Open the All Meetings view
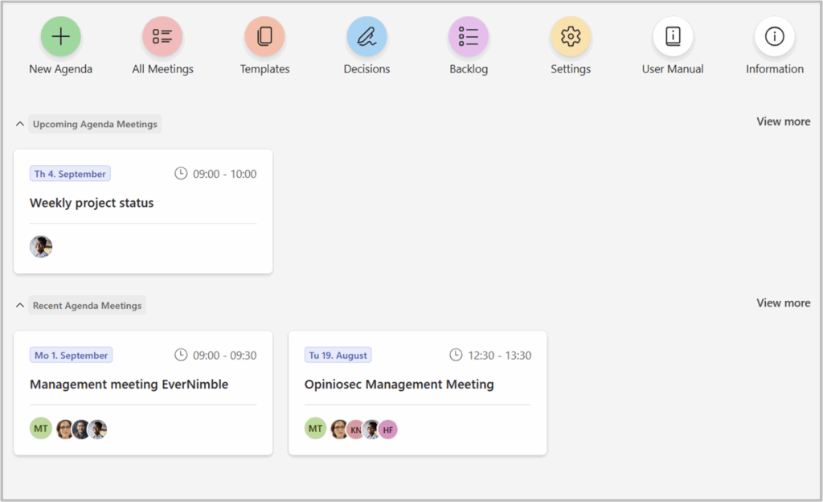The height and width of the screenshot is (502, 823). [x=162, y=36]
